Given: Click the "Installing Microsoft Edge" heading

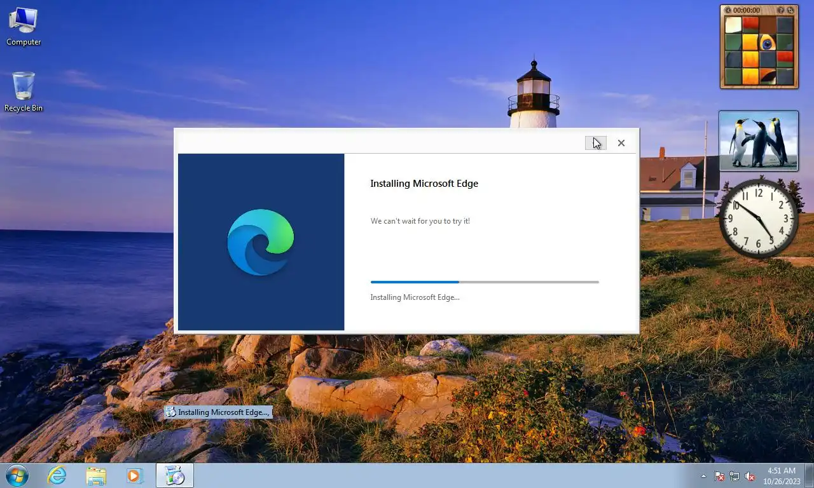Looking at the screenshot, I should click(424, 184).
